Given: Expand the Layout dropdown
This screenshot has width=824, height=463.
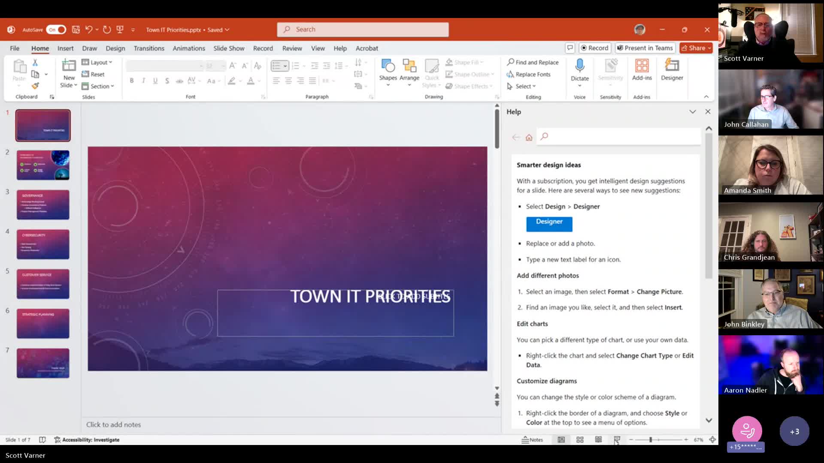Looking at the screenshot, I should [x=97, y=62].
